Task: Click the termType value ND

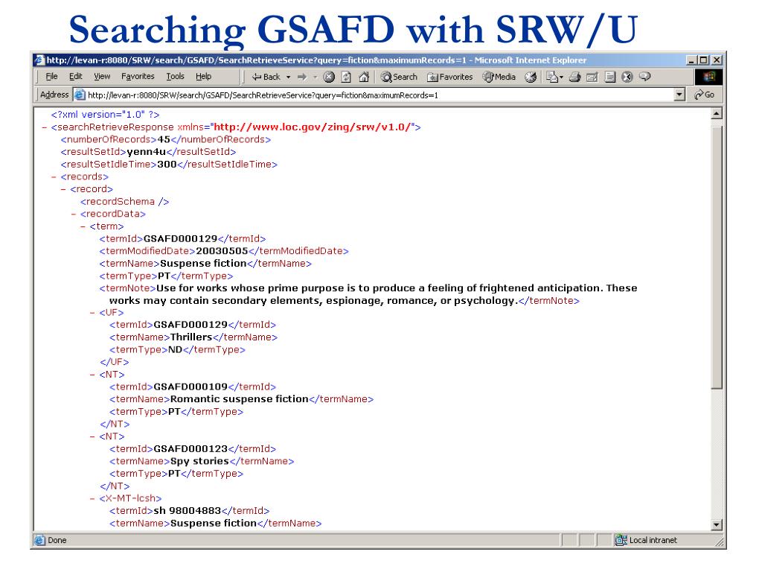Action: tap(175, 350)
